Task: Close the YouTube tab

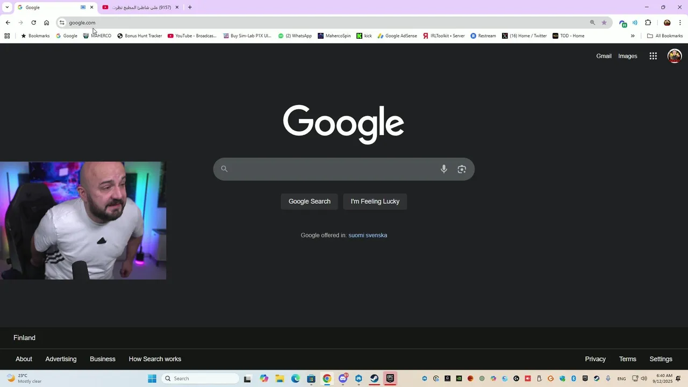Action: point(177,8)
